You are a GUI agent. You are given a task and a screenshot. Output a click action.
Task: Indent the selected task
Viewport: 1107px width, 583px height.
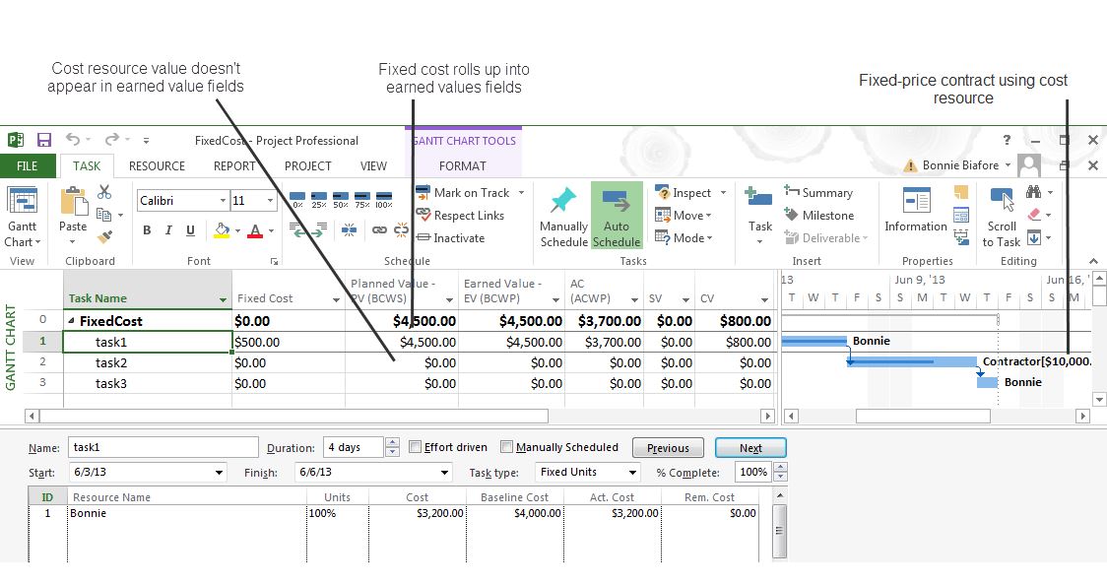[319, 229]
